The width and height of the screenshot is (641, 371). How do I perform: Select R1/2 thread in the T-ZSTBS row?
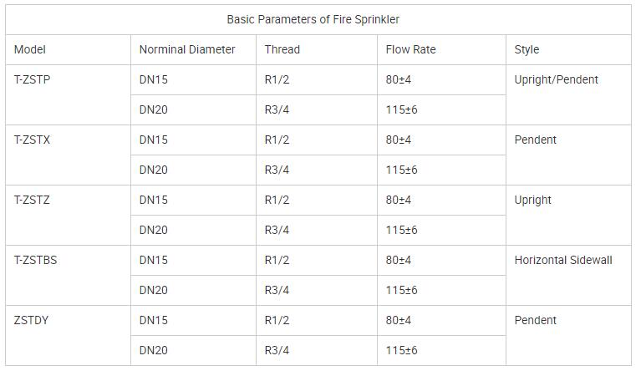click(277, 261)
